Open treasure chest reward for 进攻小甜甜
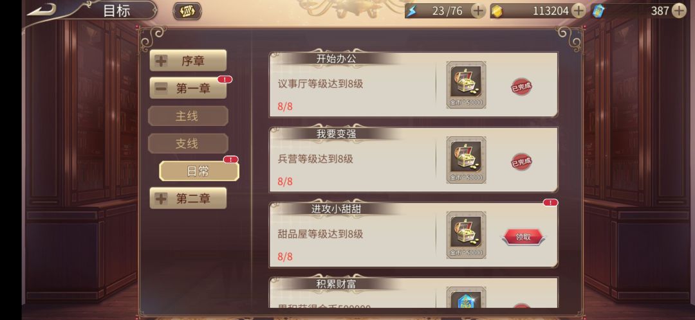 (466, 235)
